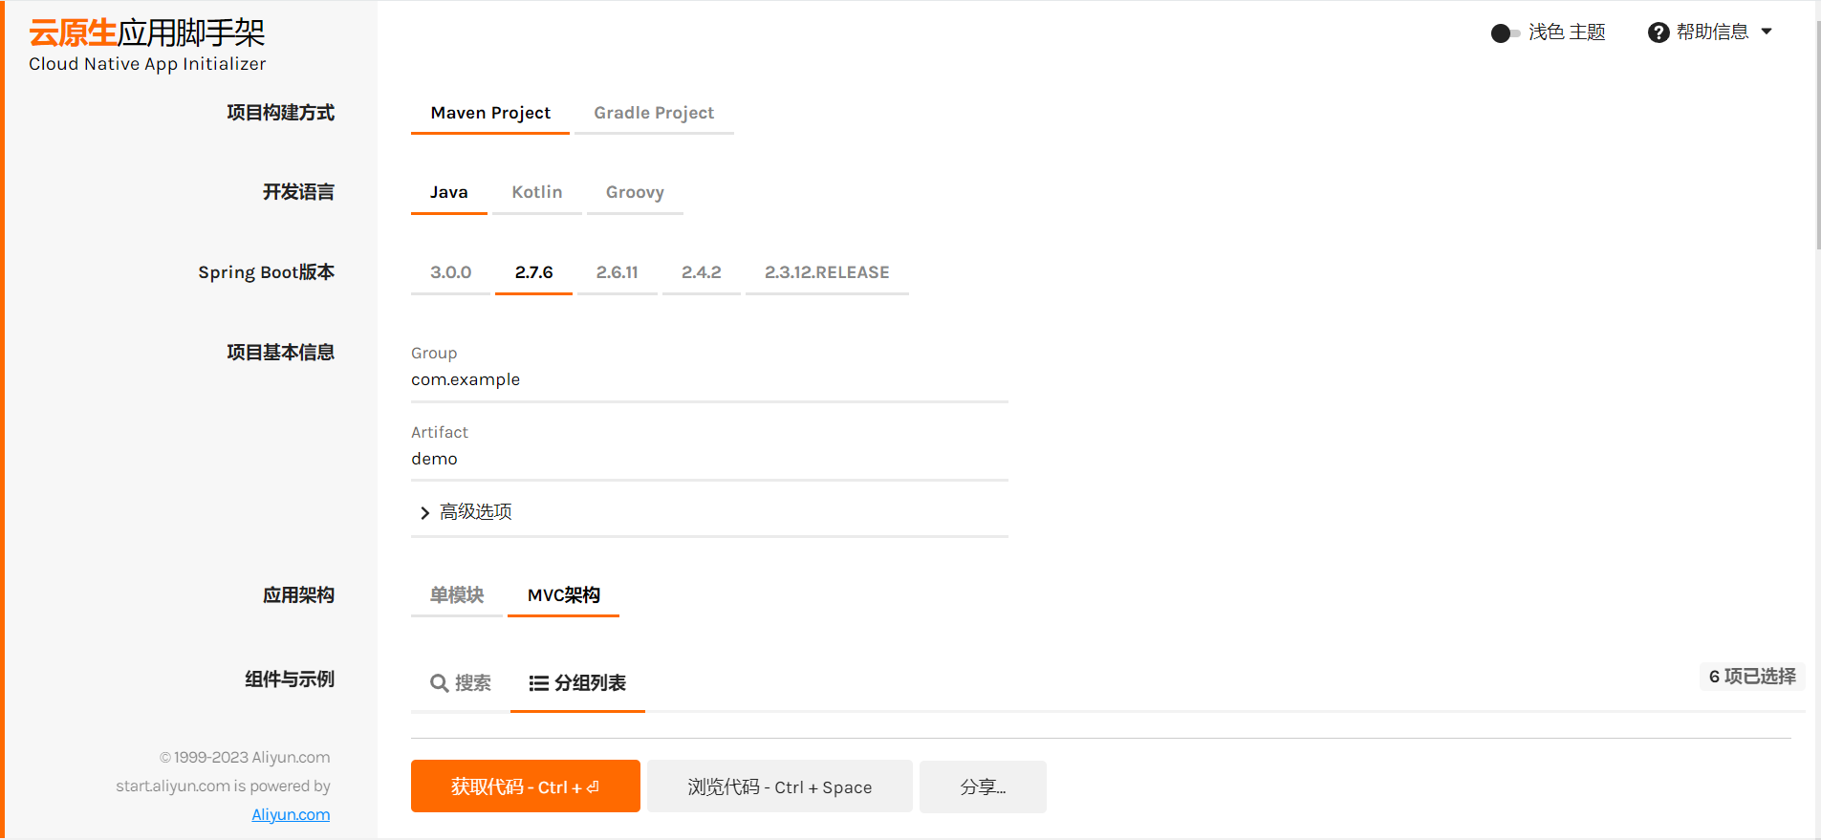This screenshot has width=1821, height=840.
Task: Open the grouped list tab
Action: click(x=577, y=683)
